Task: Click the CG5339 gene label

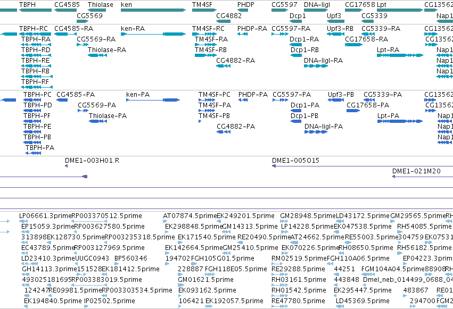Action: [x=374, y=15]
